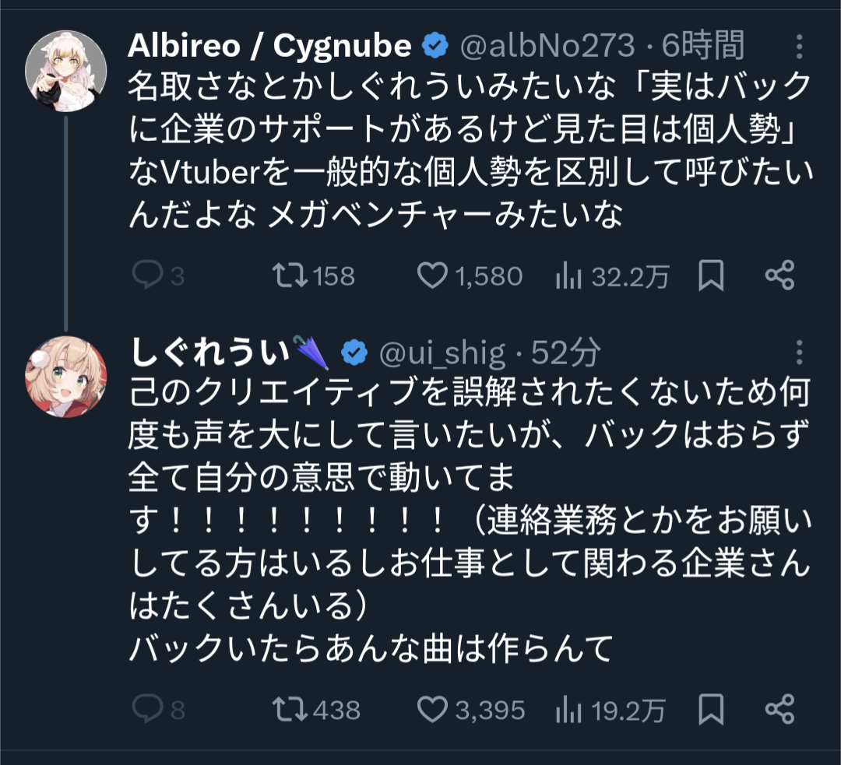Open Albireo / Cygnube's profile avatar

click(x=66, y=72)
